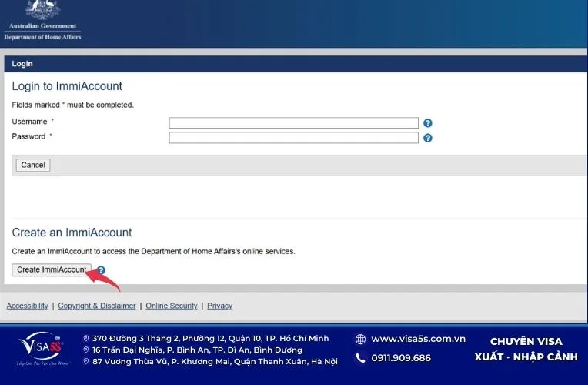This screenshot has height=385, width=588.
Task: Click the www.visa5s.com.vn text
Action: 418,339
